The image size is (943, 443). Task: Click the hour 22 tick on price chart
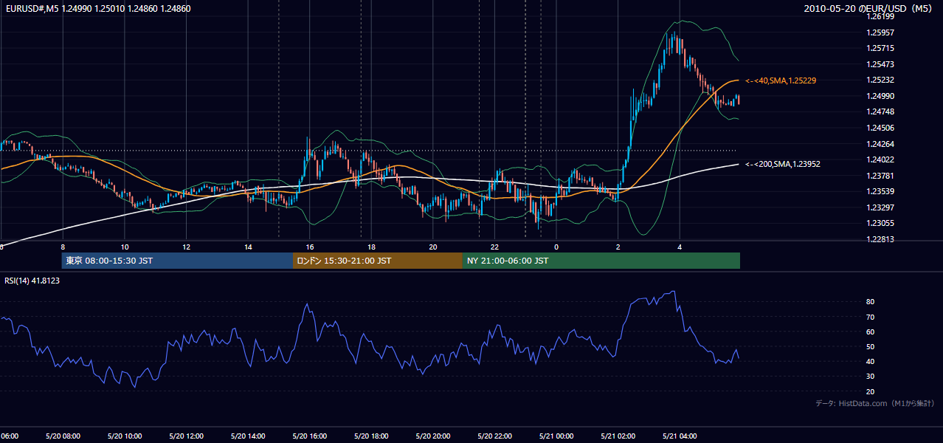pos(495,247)
